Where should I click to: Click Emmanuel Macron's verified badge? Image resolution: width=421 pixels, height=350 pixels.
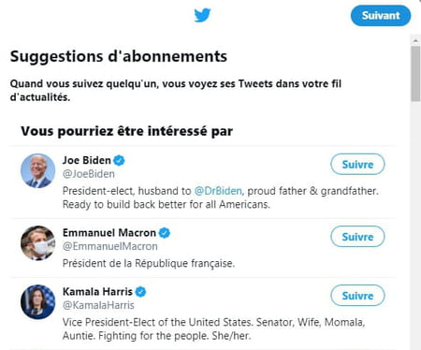(165, 233)
